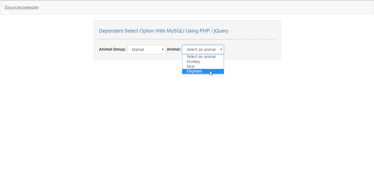Open the Animal Group dropdown showing Mamal
The height and width of the screenshot is (175, 374).
pos(146,49)
